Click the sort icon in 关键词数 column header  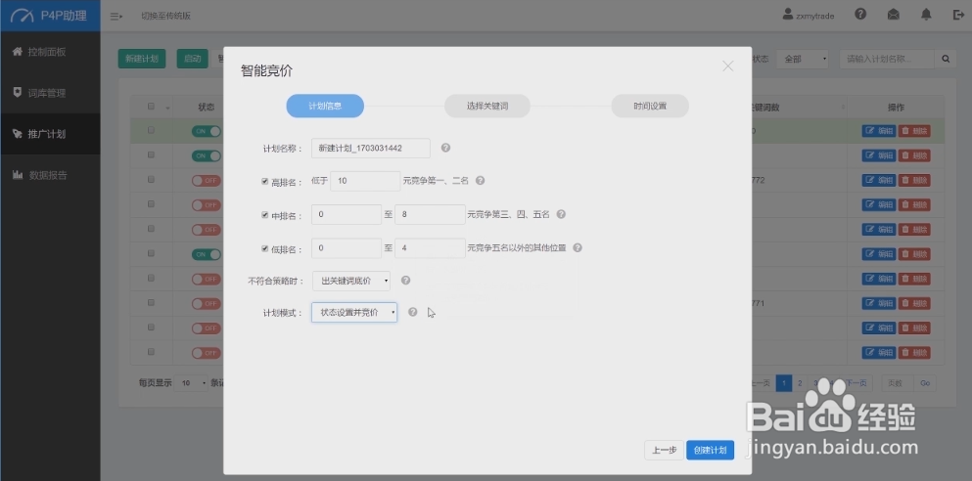(x=843, y=108)
